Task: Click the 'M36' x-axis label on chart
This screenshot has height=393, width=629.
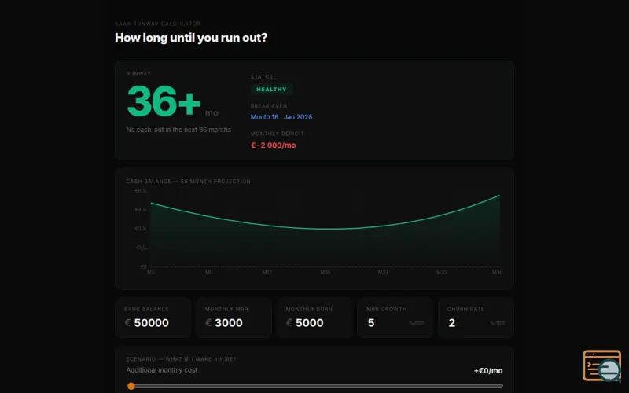Action: (x=497, y=272)
